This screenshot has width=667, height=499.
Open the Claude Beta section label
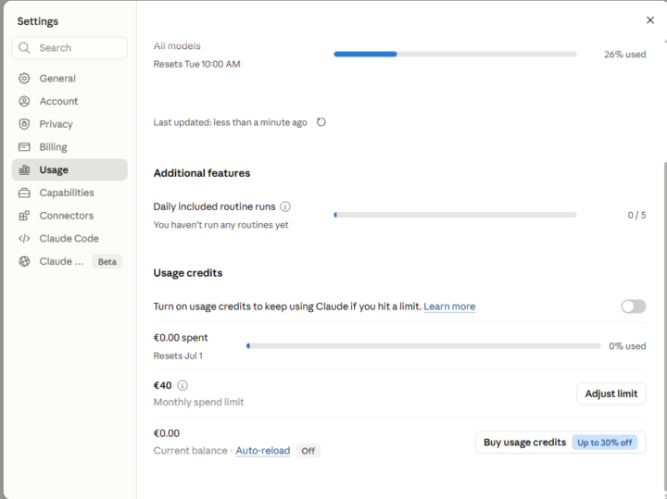61,261
